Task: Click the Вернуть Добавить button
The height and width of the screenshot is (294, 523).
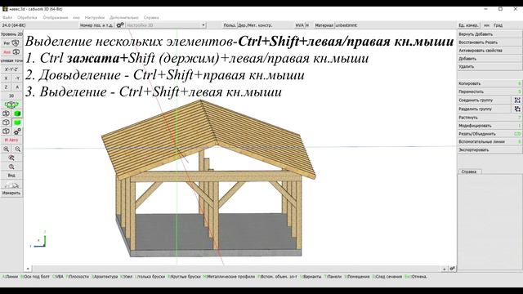Action: (489, 34)
